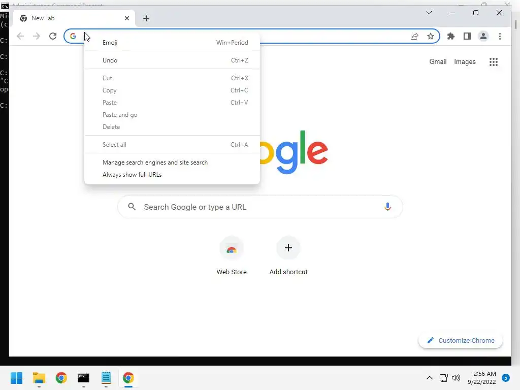This screenshot has width=520, height=390.
Task: Select Paste in the context menu
Action: point(172,103)
